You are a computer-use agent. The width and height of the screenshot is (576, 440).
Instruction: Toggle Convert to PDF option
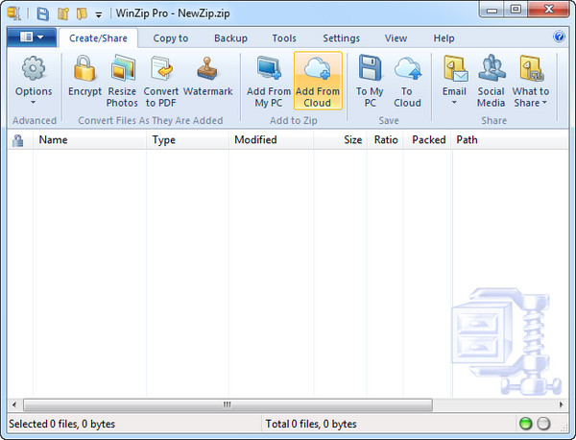(161, 70)
